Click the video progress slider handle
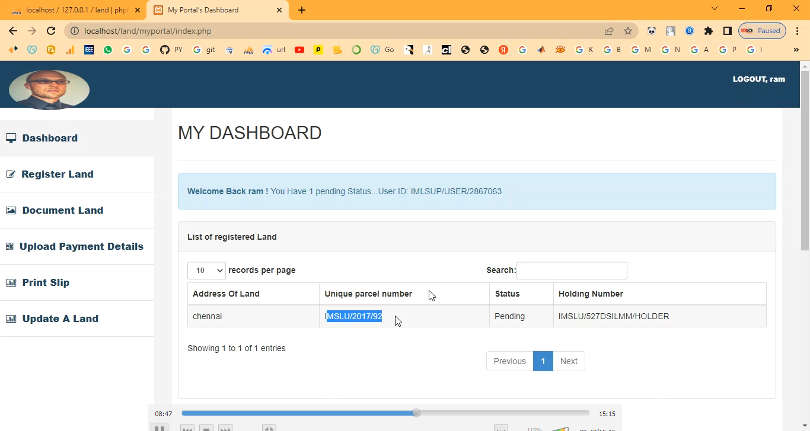Viewport: 810px width, 431px height. pyautogui.click(x=416, y=413)
